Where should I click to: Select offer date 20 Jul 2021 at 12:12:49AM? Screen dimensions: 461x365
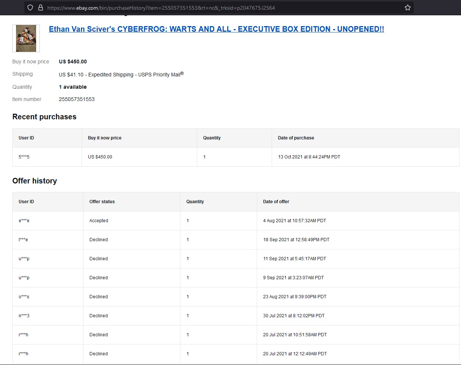pyautogui.click(x=295, y=354)
